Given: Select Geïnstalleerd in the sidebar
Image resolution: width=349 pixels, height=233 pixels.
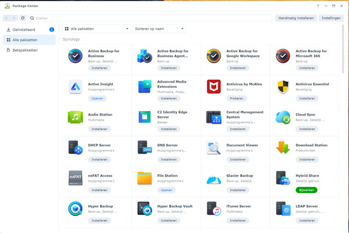Looking at the screenshot, I should pyautogui.click(x=30, y=30).
